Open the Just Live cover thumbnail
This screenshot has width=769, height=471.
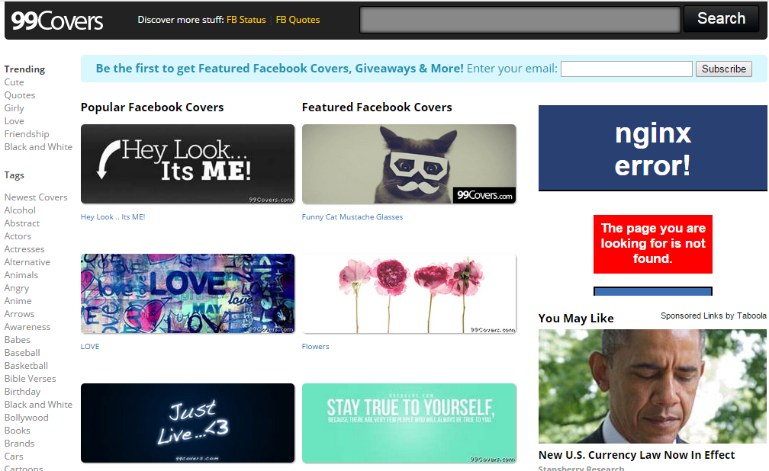coord(188,423)
